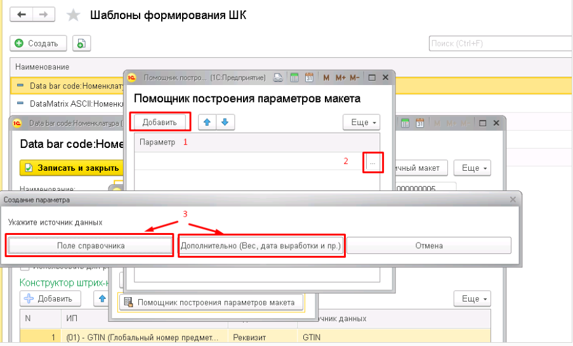573x346 pixels.
Task: Click Записать и закрыть in Data bar code window
Action: tap(71, 168)
